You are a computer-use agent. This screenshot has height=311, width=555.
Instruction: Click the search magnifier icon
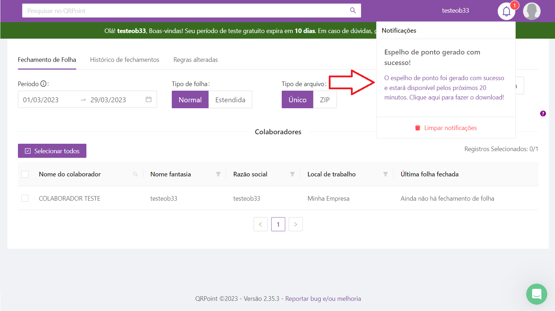(353, 11)
